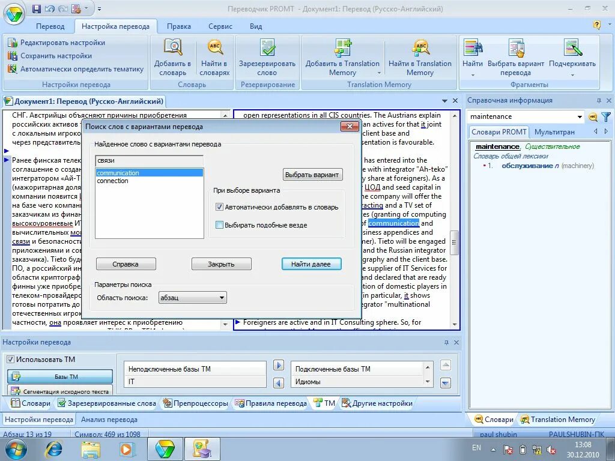Open 'Другие настройки' settings tab
This screenshot has height=461, width=615.
(377, 403)
